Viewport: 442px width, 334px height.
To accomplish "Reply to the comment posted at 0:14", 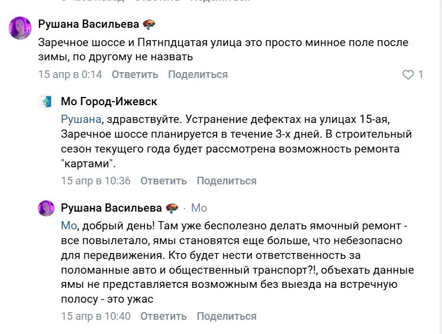I will click(135, 74).
